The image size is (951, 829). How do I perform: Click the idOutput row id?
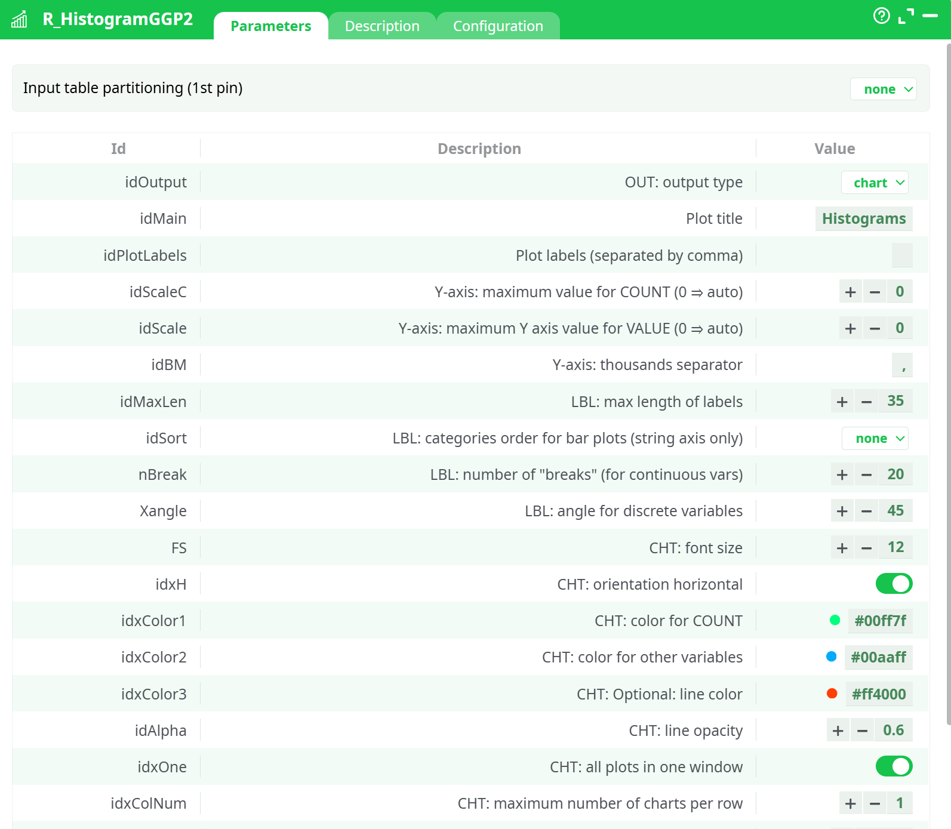coord(156,182)
